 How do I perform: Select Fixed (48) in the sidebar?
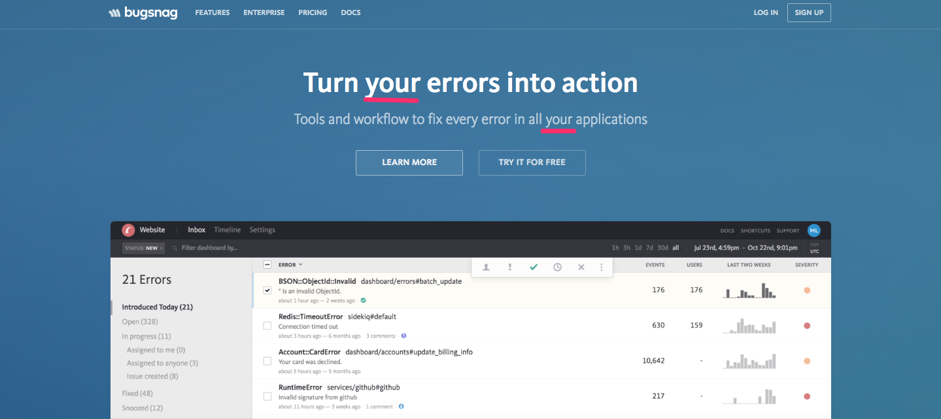click(137, 394)
